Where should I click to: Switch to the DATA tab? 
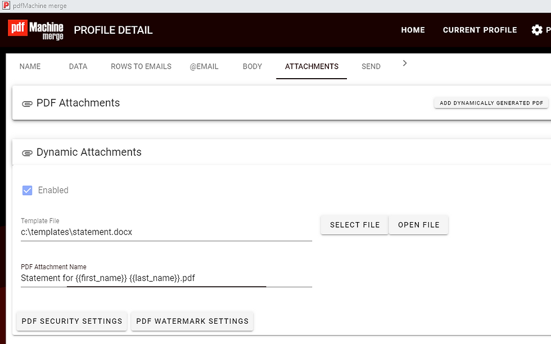(78, 66)
